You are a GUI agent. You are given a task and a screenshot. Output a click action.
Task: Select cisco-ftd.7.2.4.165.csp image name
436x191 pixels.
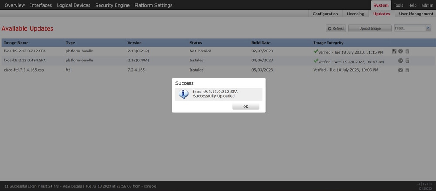coord(24,70)
